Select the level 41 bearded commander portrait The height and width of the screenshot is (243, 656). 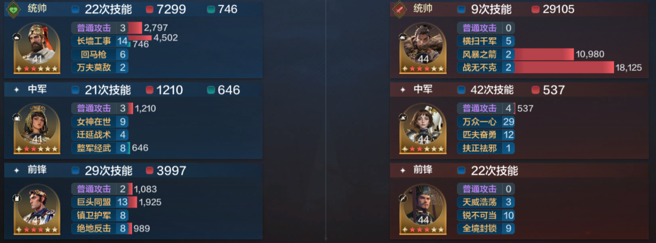pyautogui.click(x=38, y=48)
